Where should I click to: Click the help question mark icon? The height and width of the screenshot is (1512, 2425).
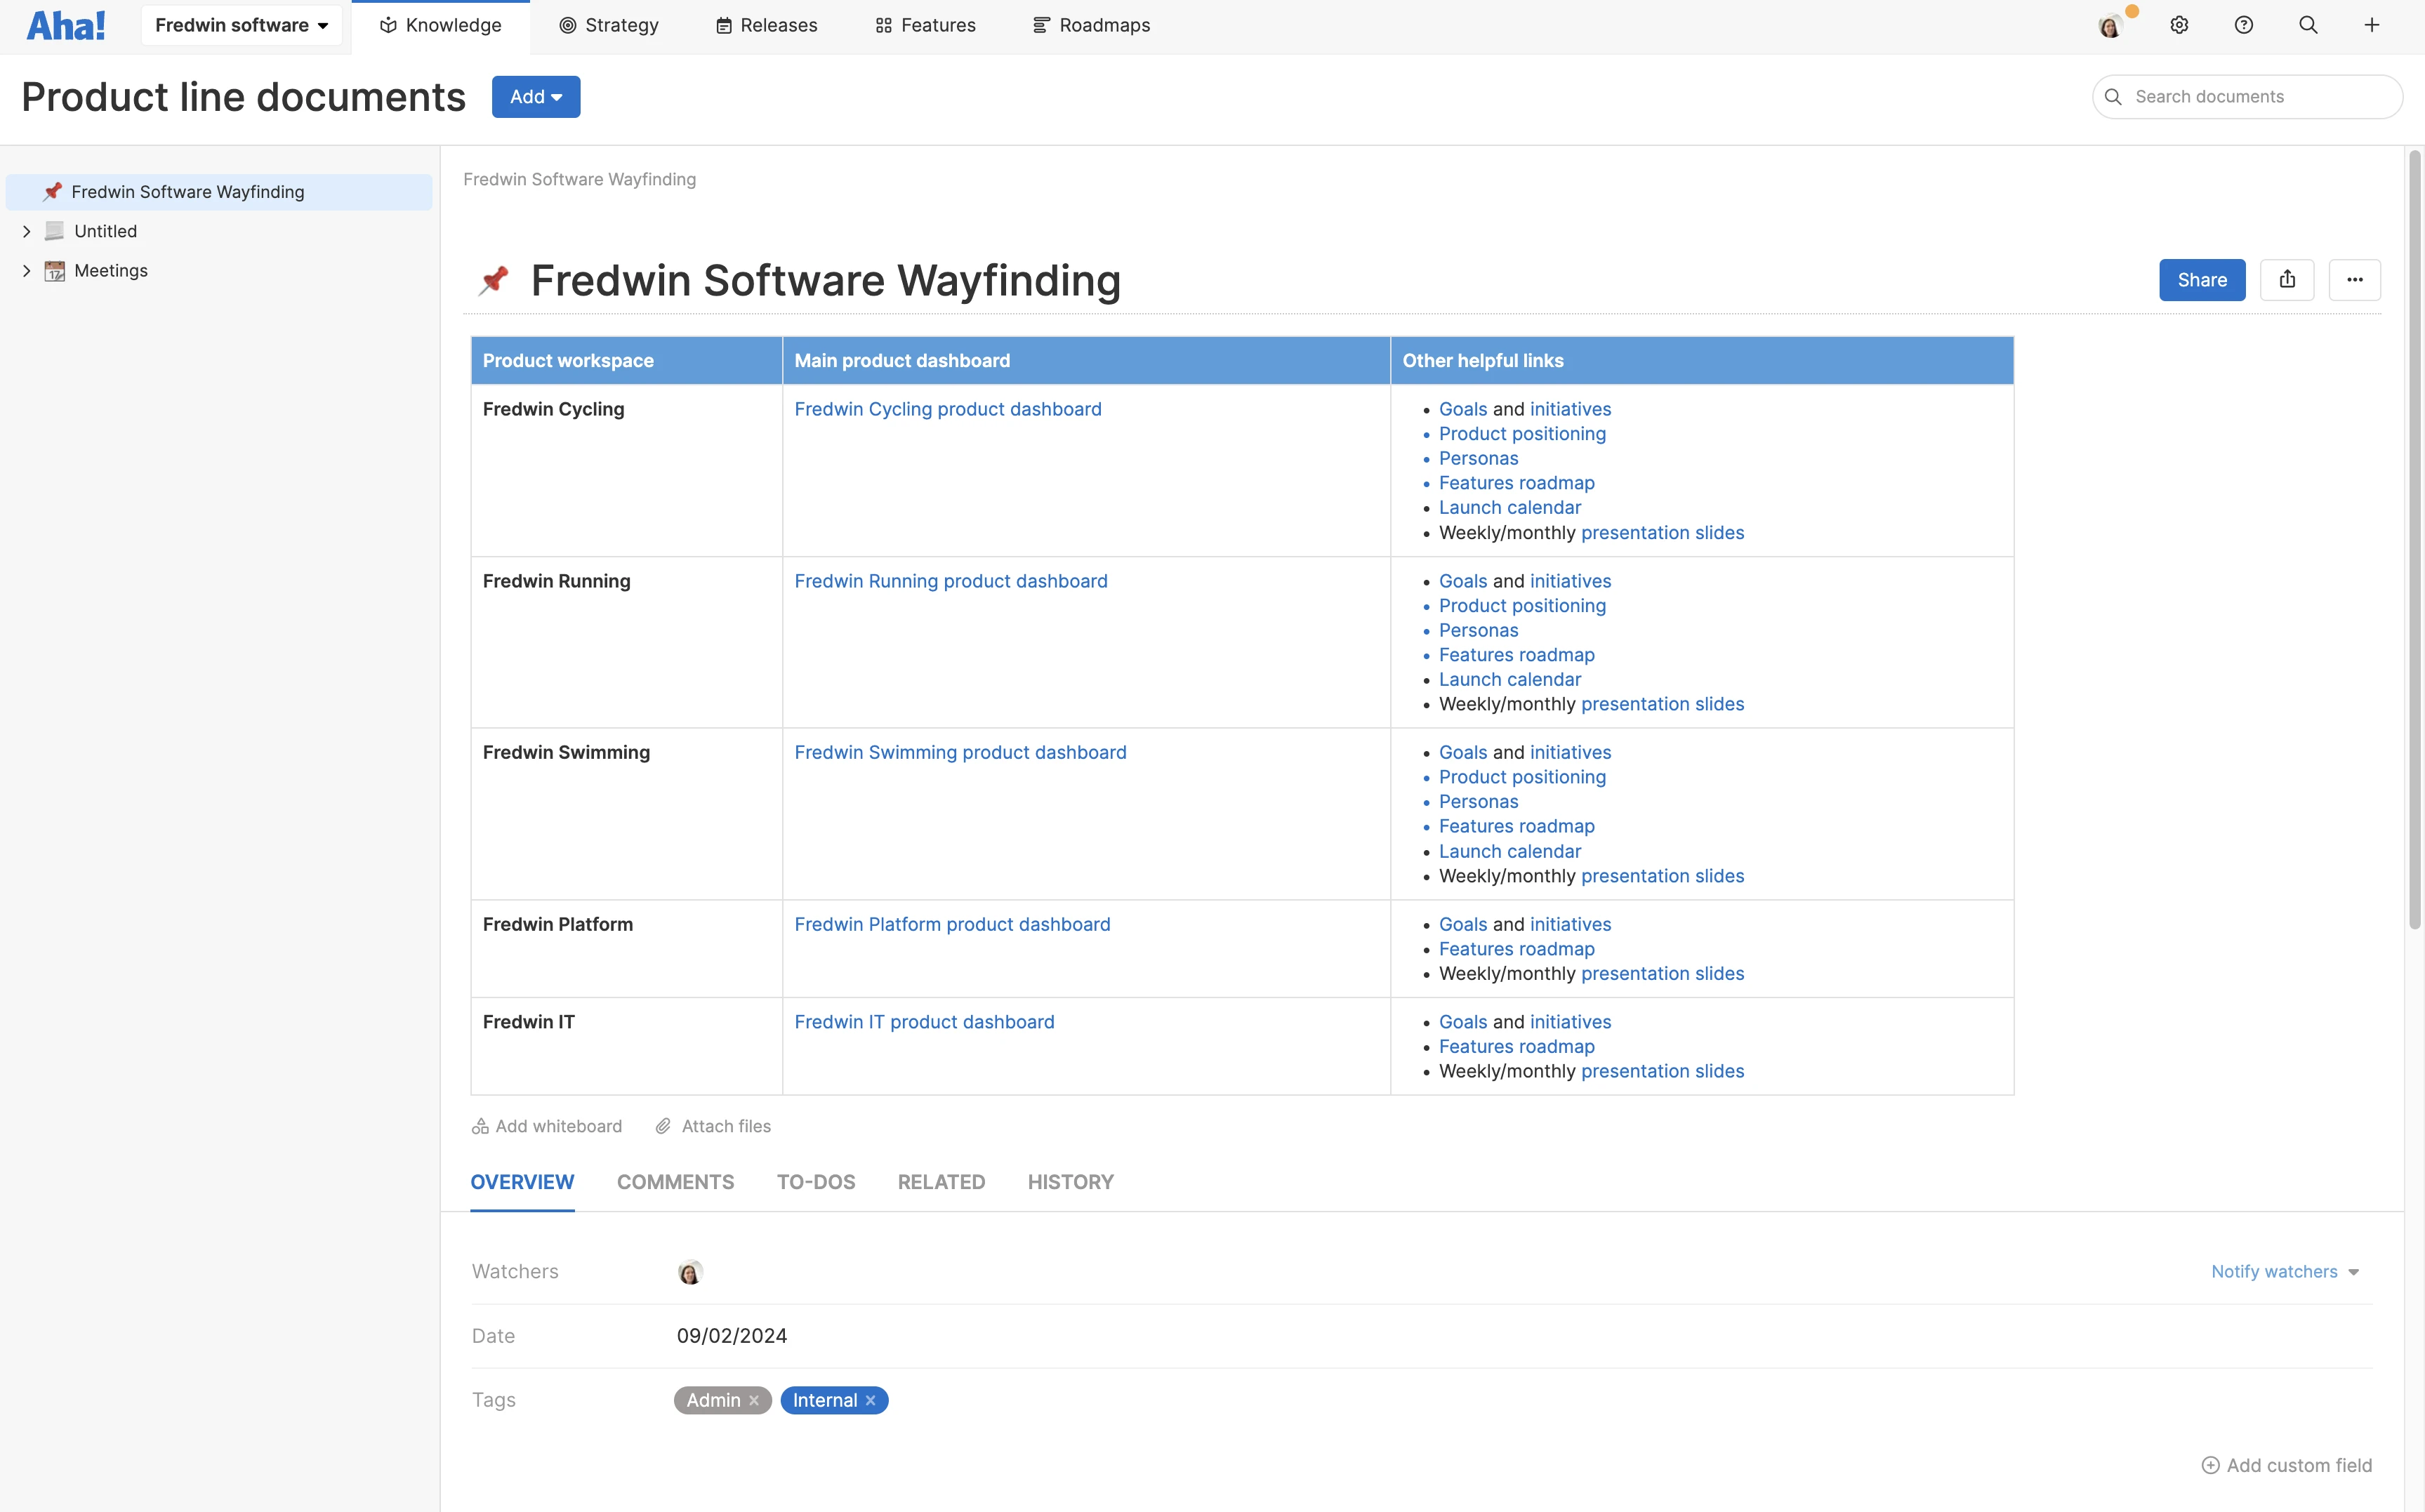2243,25
